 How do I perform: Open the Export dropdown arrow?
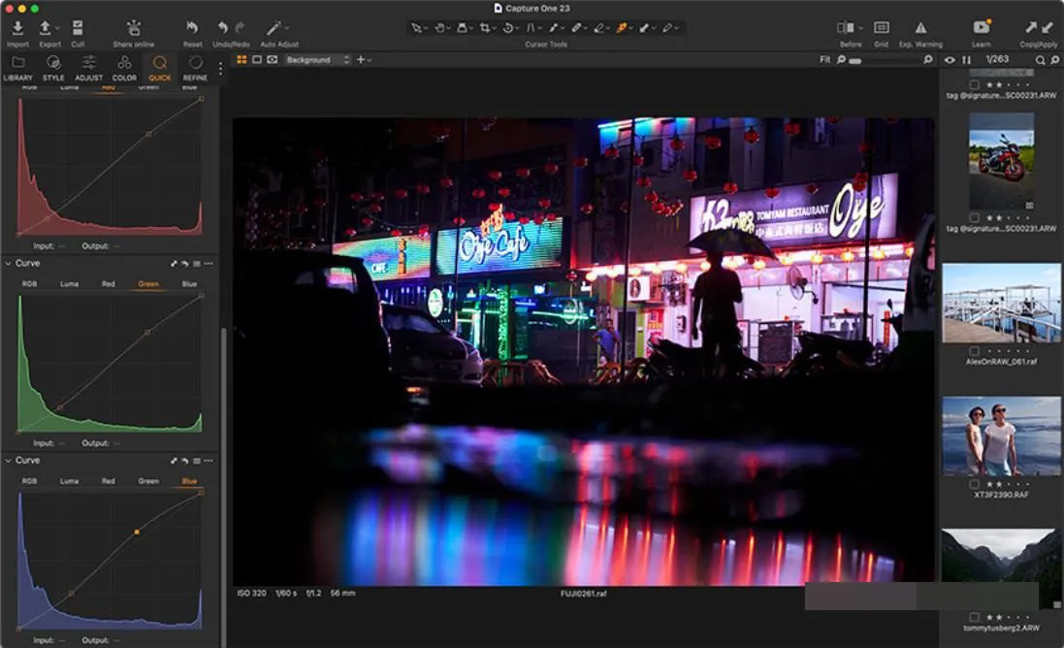(x=57, y=28)
